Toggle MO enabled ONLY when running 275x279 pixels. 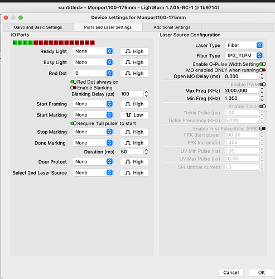click(x=263, y=70)
